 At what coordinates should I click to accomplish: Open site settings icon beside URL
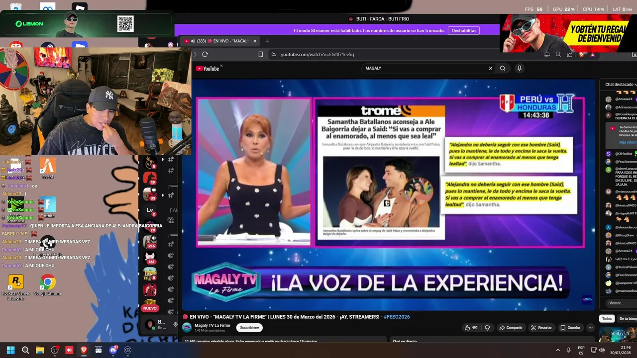pyautogui.click(x=273, y=54)
